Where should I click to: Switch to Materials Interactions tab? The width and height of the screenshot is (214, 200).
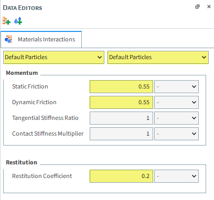[x=41, y=39]
